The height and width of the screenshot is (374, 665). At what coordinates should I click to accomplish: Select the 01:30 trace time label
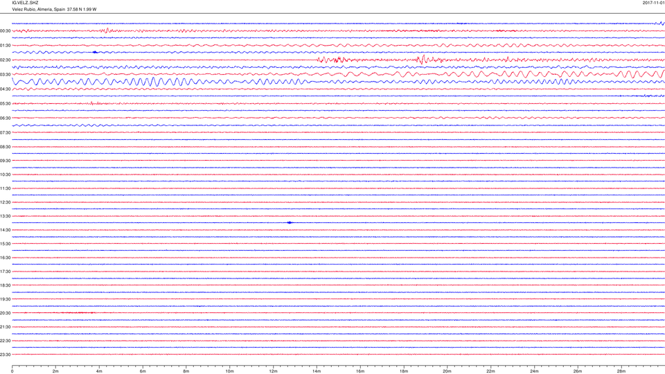6,46
